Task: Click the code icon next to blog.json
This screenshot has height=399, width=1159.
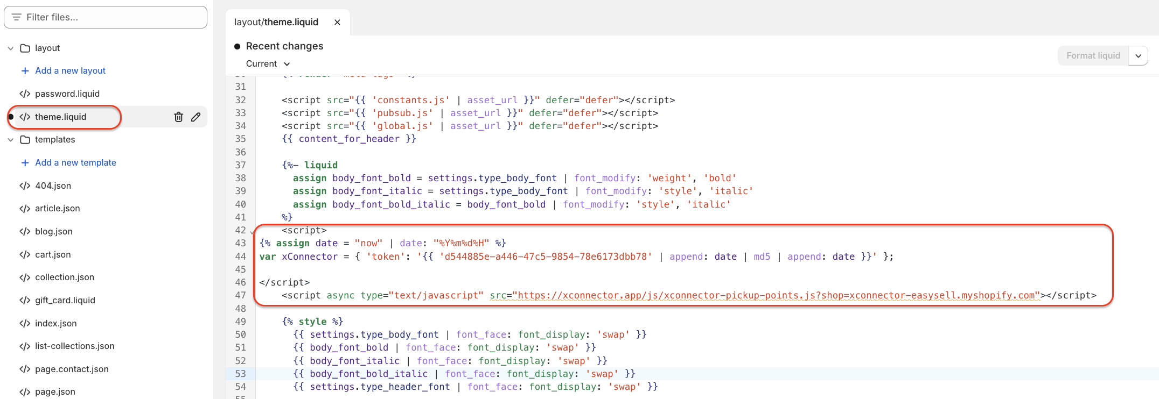Action: (x=25, y=231)
